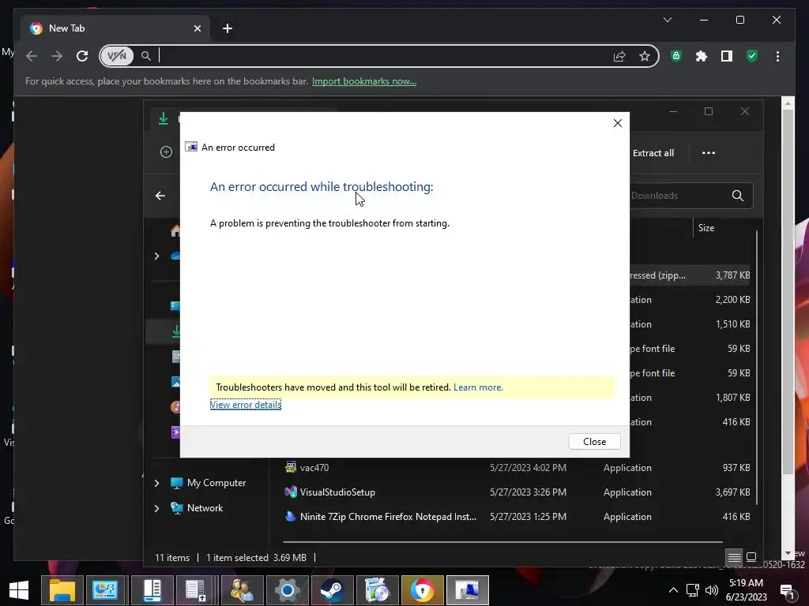Viewport: 809px width, 606px height.
Task: Switch file manager to details view
Action: (x=734, y=557)
